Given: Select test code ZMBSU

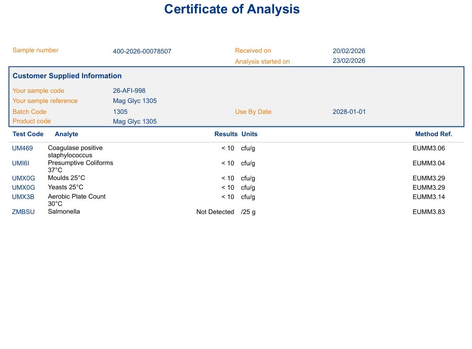Looking at the screenshot, I should click(x=23, y=212).
